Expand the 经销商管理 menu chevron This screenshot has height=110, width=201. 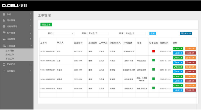click(x=31, y=26)
